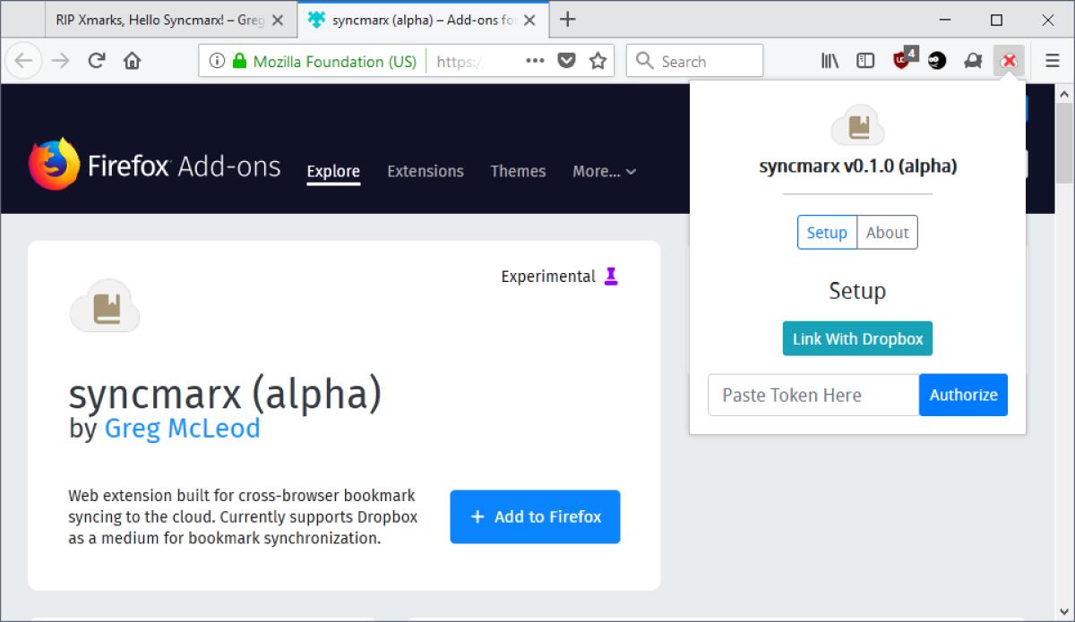The image size is (1075, 622).
Task: Open the page actions ellipsis menu
Action: pyautogui.click(x=534, y=61)
